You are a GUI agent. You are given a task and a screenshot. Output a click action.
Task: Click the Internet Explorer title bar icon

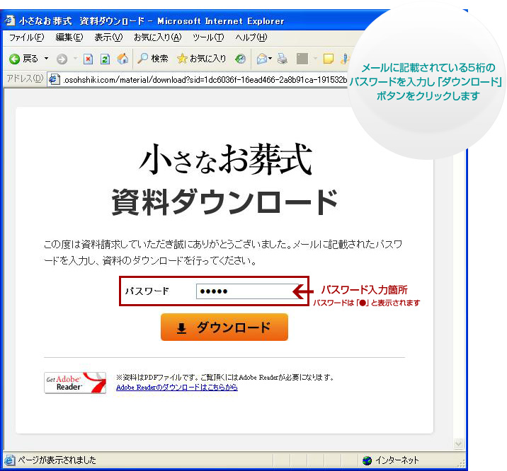(x=10, y=21)
